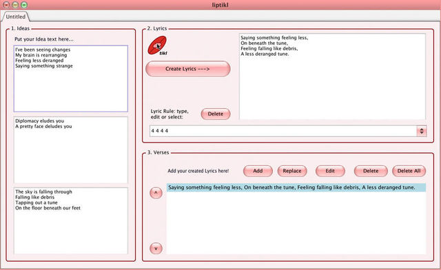Click the Delete button in the Verses panel
This screenshot has width=441, height=270.
tap(371, 171)
